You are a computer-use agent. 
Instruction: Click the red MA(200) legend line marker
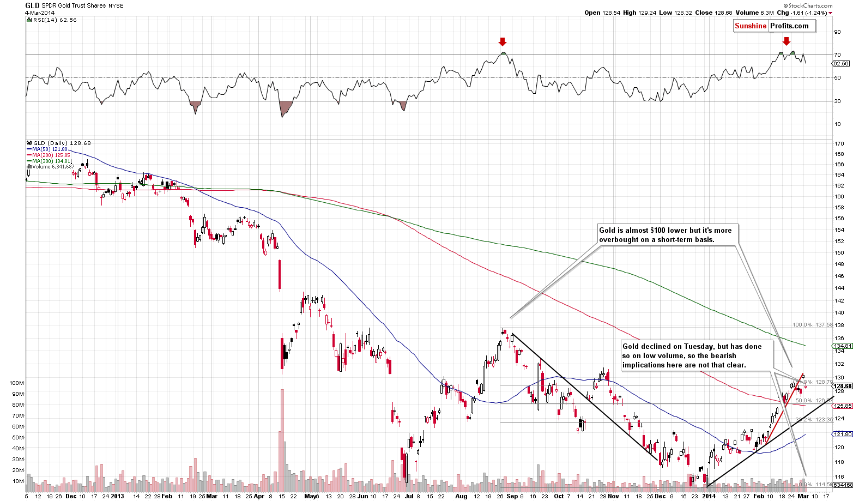(29, 155)
